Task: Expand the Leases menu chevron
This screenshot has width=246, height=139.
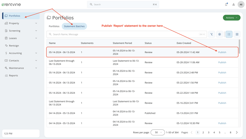Action: tap(36, 38)
